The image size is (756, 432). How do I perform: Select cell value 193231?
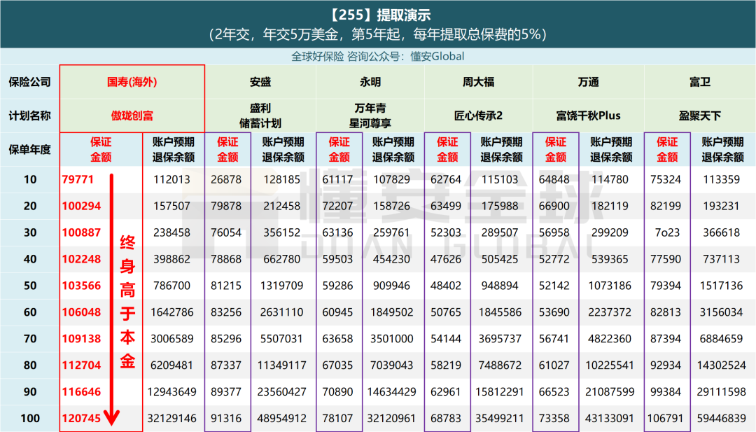721,207
